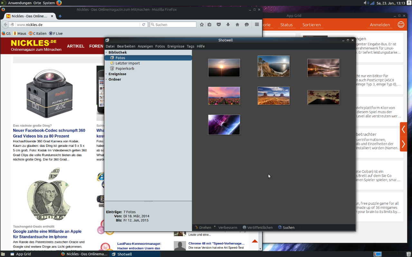Click the App Grid previous arrow
This screenshot has width=412, height=257.
[x=404, y=129]
